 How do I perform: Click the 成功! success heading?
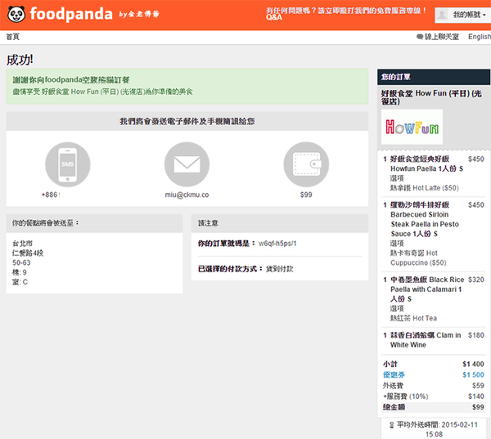[x=20, y=60]
